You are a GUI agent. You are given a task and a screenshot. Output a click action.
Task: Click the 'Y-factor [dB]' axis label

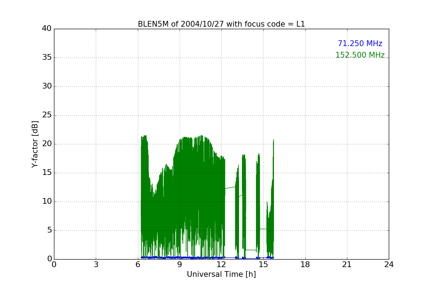(x=35, y=144)
